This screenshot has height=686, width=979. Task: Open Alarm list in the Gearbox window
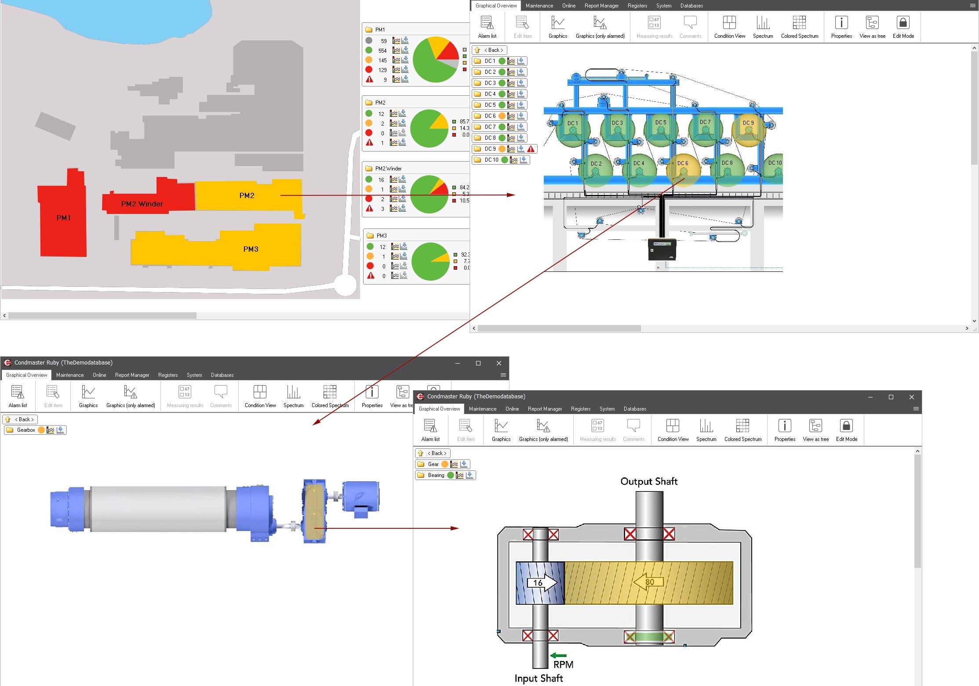coord(18,396)
